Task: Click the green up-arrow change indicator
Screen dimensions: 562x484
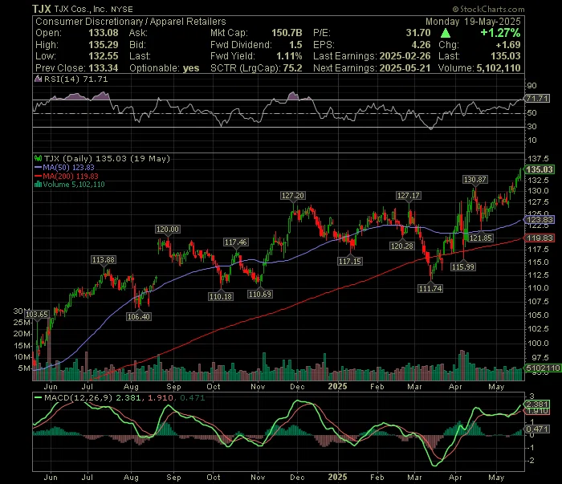Action: (446, 34)
